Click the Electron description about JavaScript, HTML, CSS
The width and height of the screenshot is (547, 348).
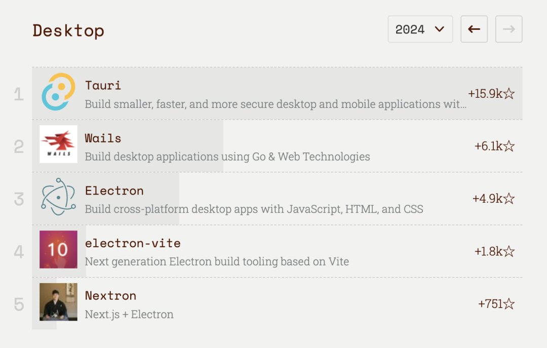[254, 209]
